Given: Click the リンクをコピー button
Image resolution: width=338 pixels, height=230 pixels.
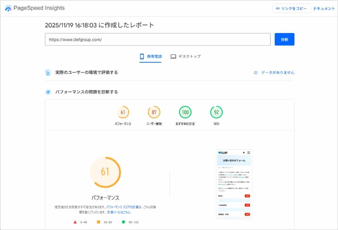Looking at the screenshot, I should click(x=292, y=9).
